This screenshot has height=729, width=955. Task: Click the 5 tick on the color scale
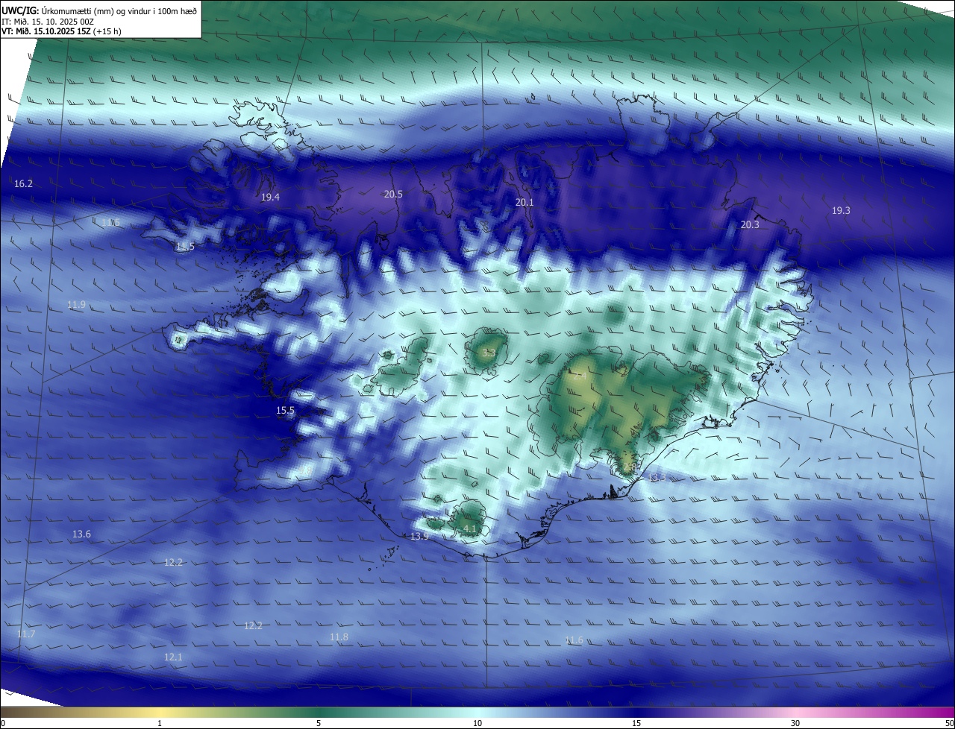(x=319, y=724)
